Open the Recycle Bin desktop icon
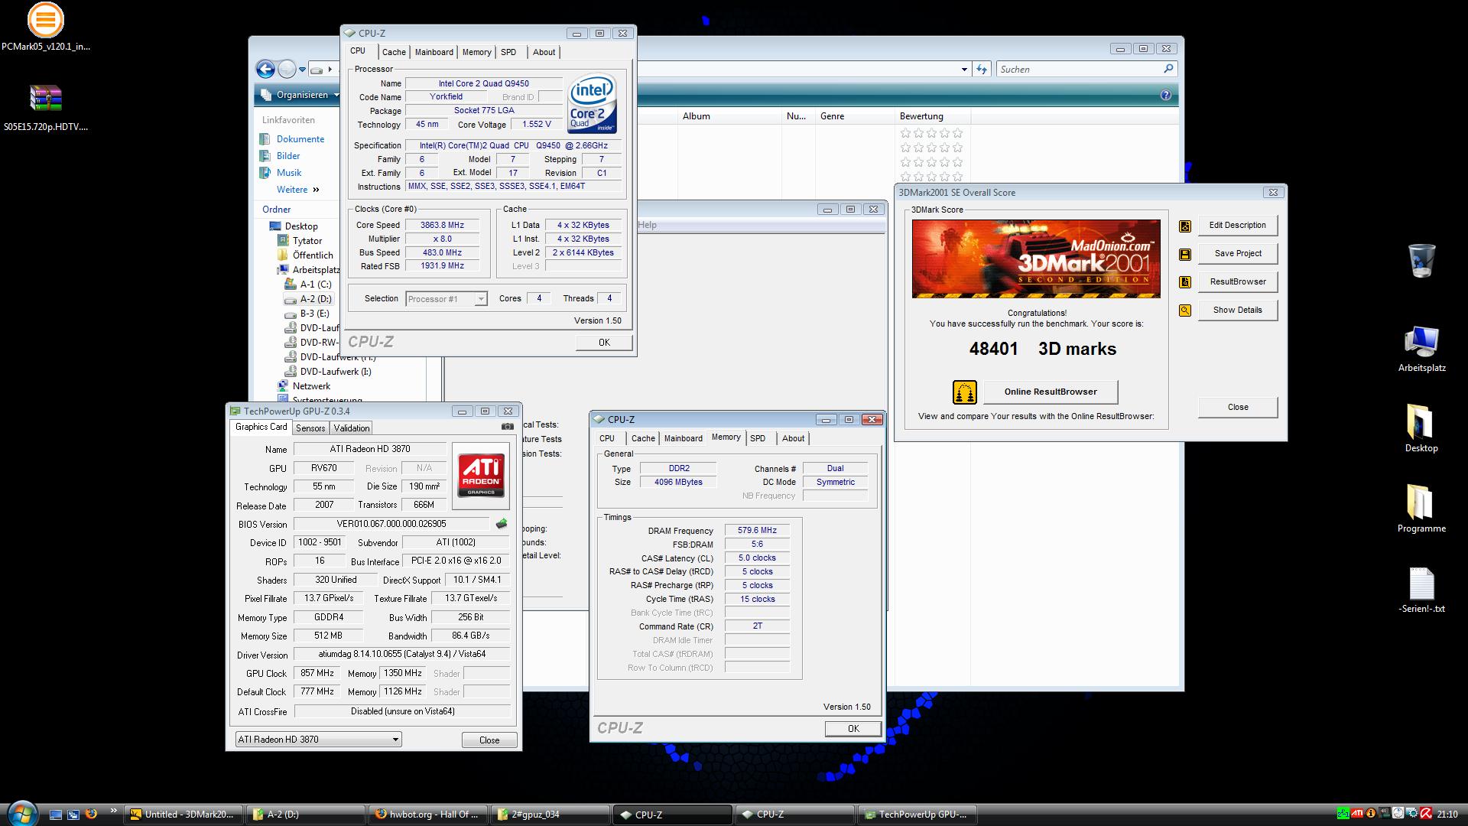Viewport: 1468px width, 826px height. click(1421, 260)
